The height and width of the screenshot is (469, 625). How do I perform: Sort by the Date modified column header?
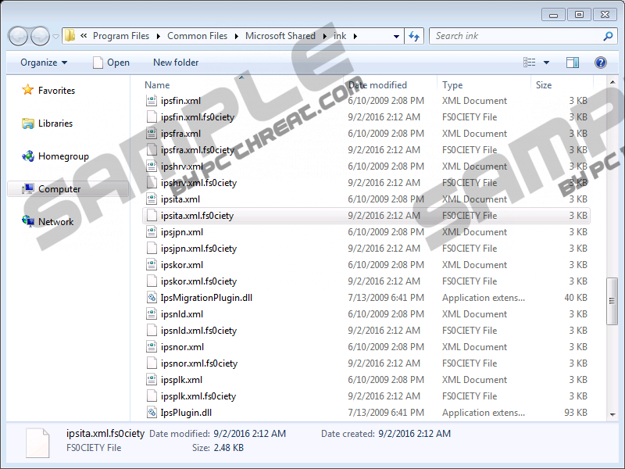coord(378,85)
